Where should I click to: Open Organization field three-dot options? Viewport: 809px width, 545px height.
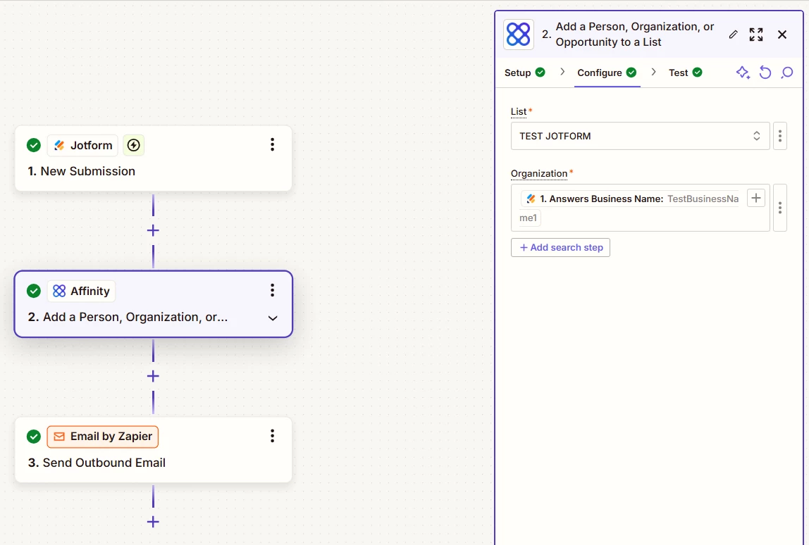coord(779,208)
